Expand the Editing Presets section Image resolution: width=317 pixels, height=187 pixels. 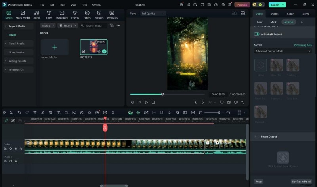pos(6,61)
